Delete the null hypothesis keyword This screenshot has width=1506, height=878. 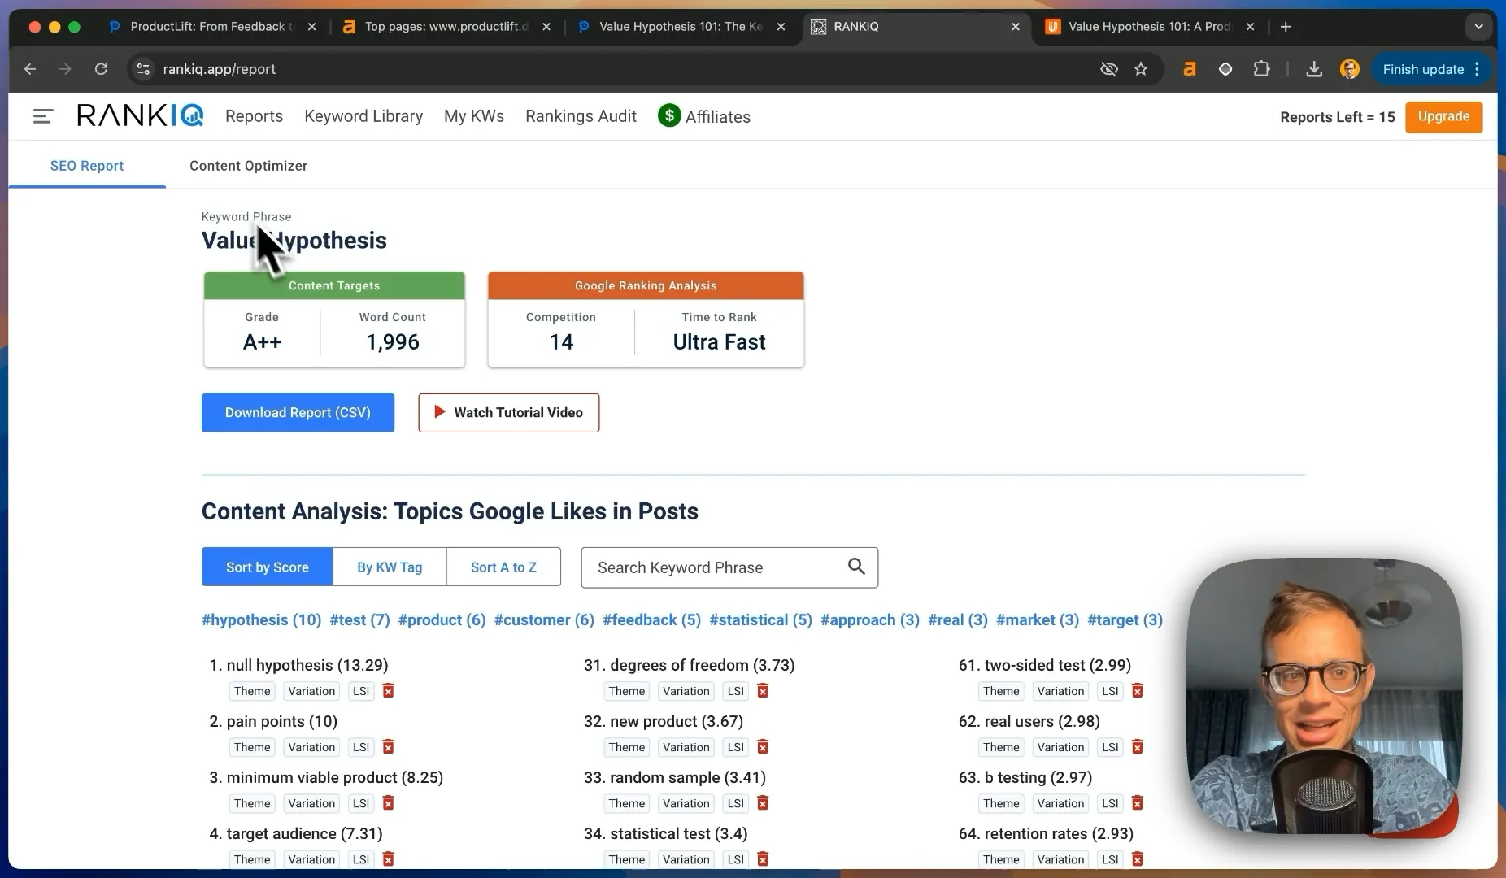tap(389, 691)
